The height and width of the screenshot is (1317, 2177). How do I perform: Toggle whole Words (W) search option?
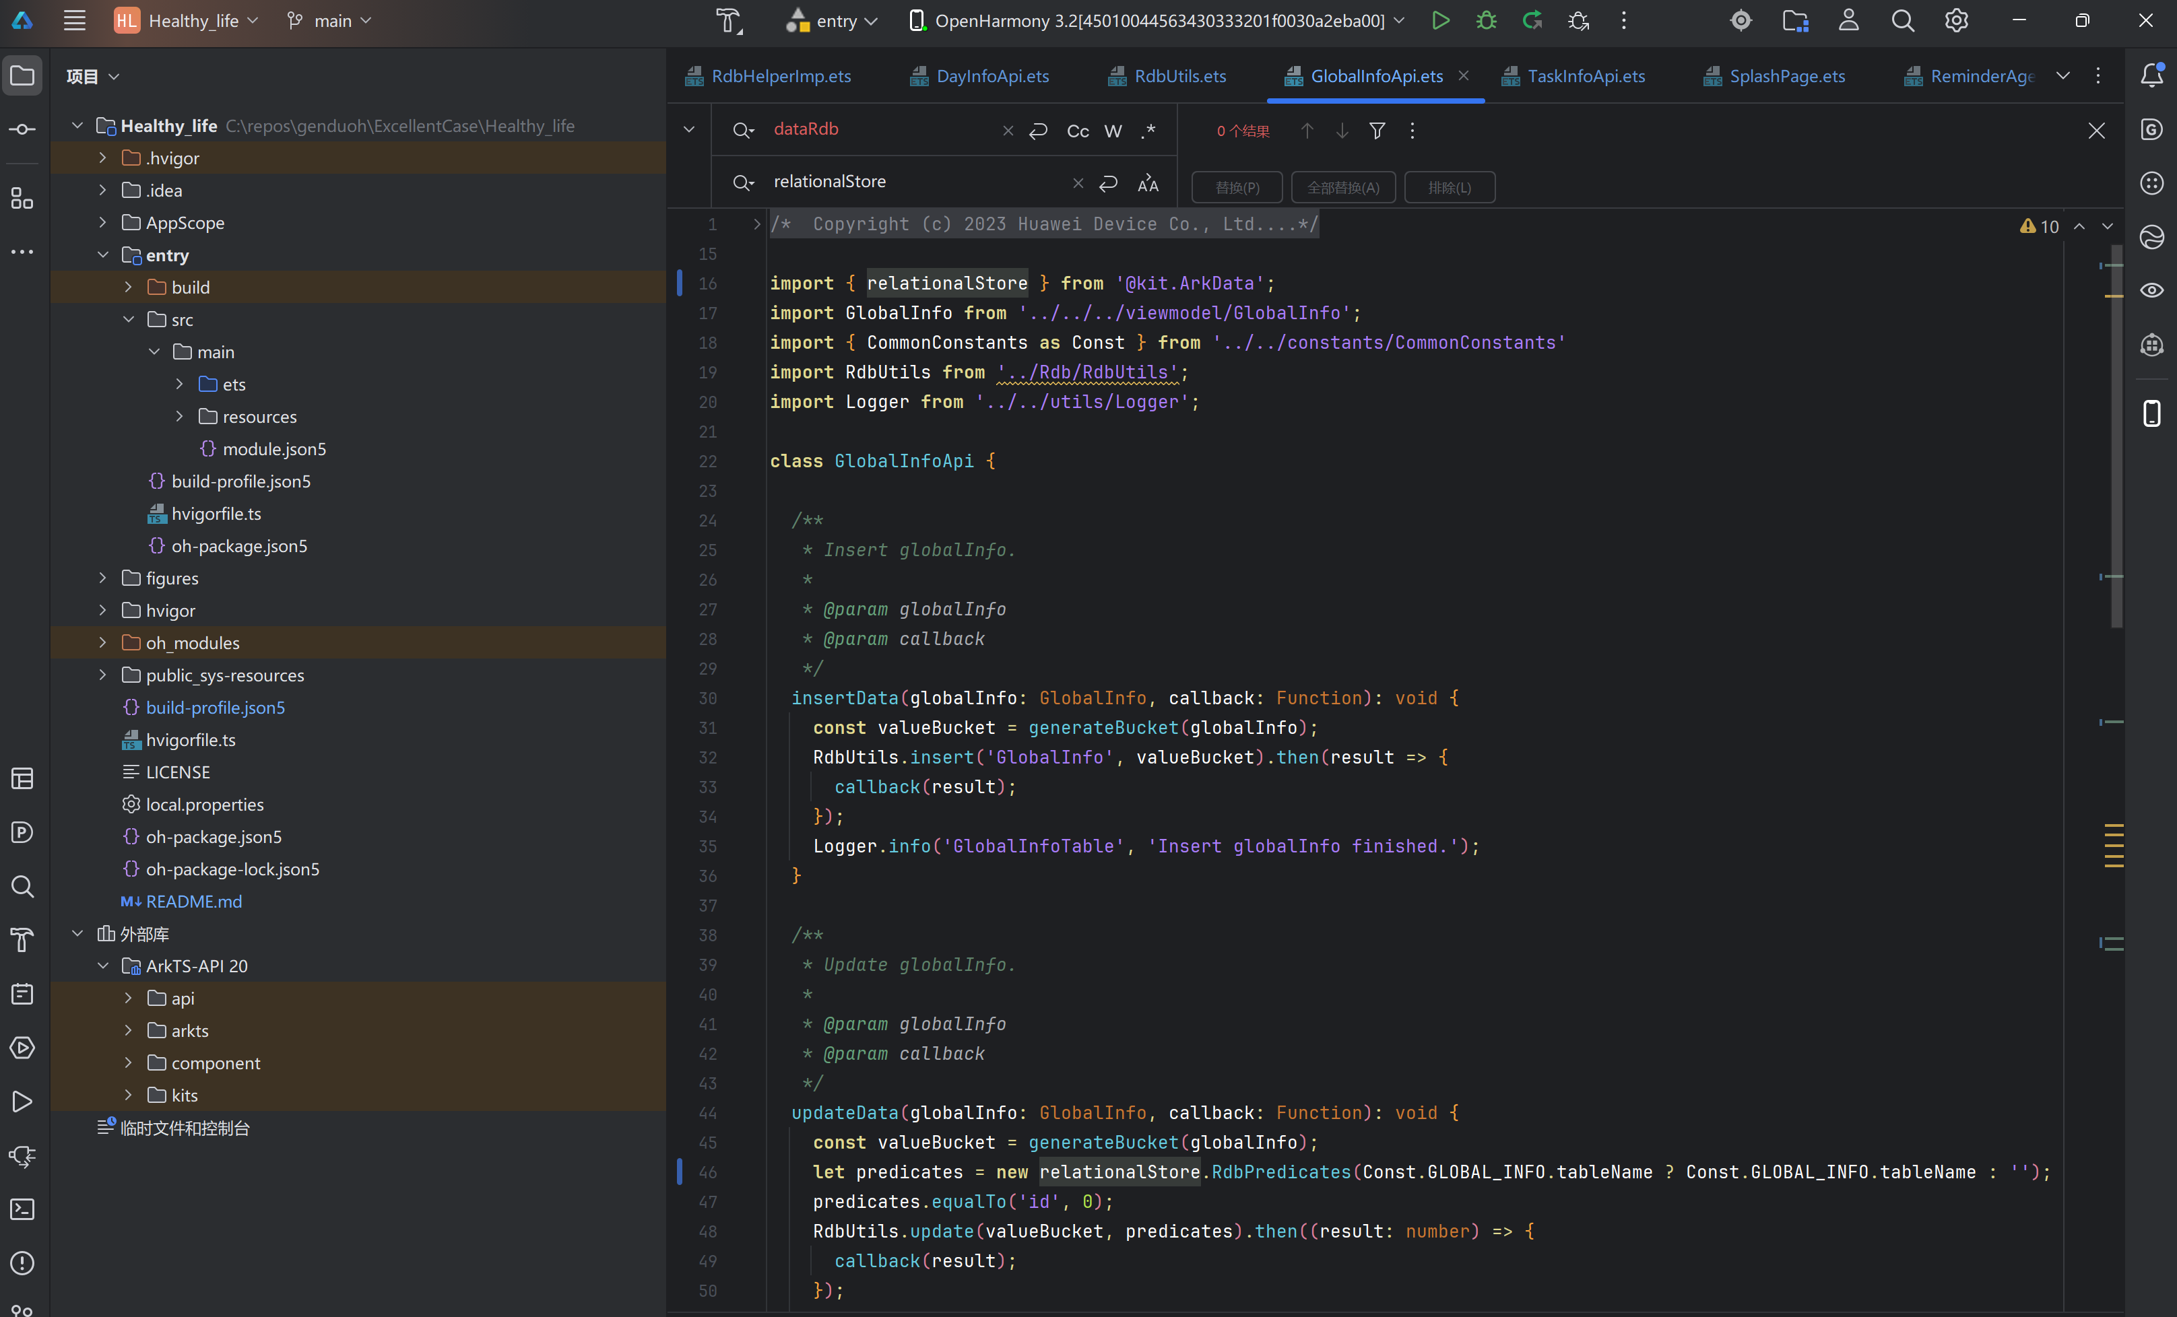coord(1113,131)
